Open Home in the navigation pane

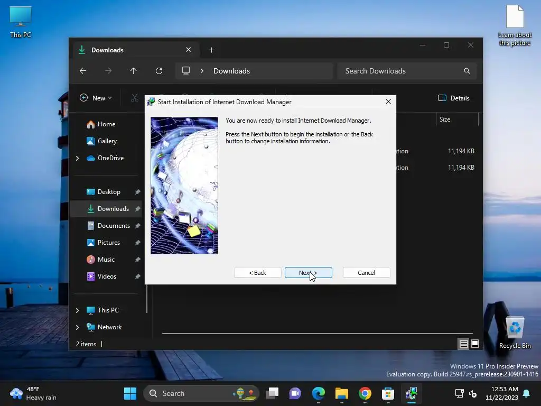pyautogui.click(x=106, y=124)
